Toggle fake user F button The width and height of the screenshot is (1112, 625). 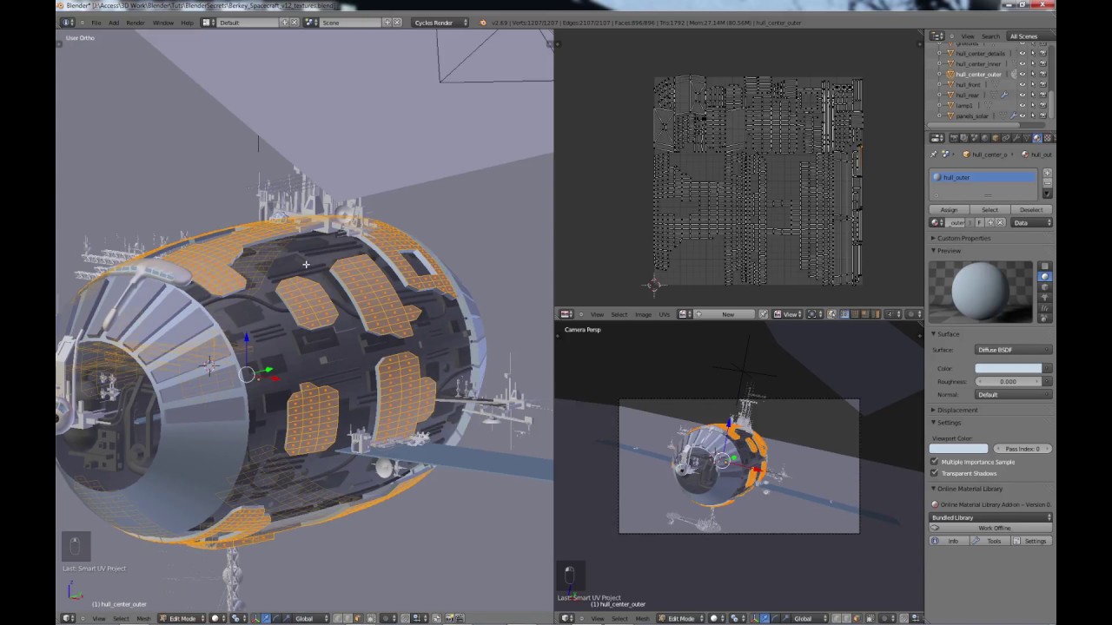979,223
